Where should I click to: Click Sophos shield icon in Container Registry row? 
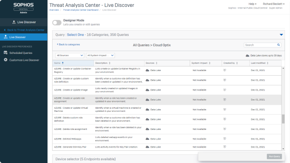225,70
